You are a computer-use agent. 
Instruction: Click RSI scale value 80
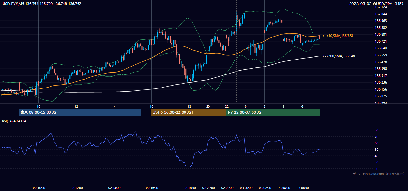point(376,130)
